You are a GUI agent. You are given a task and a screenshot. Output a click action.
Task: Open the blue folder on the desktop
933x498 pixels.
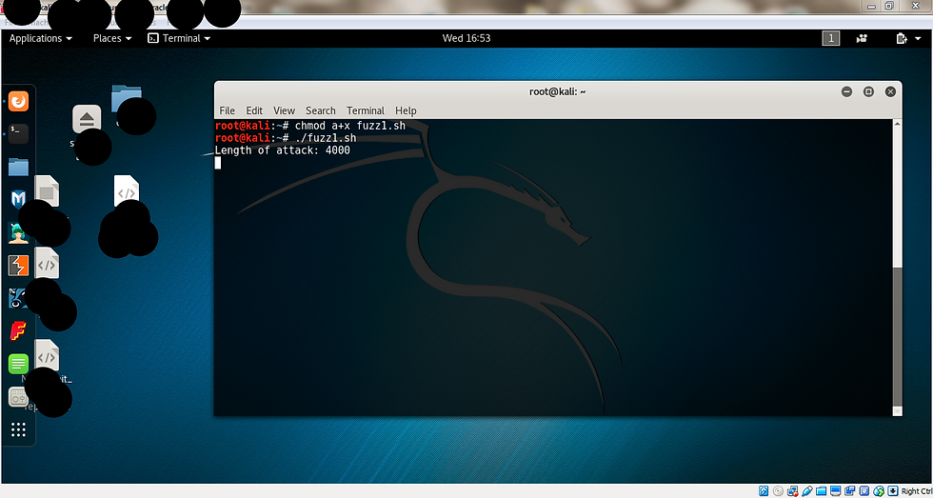pos(126,99)
